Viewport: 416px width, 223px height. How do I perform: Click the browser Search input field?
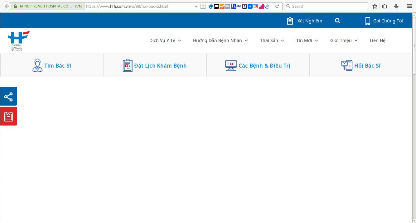click(326, 6)
